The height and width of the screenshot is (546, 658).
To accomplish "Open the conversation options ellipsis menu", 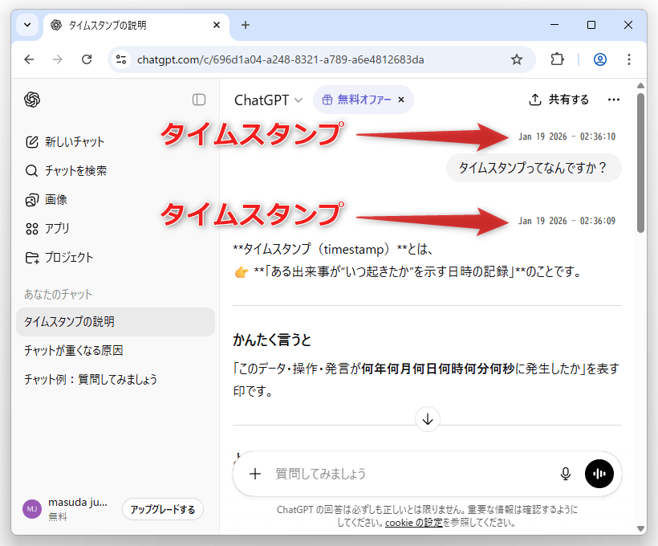I will pos(614,100).
